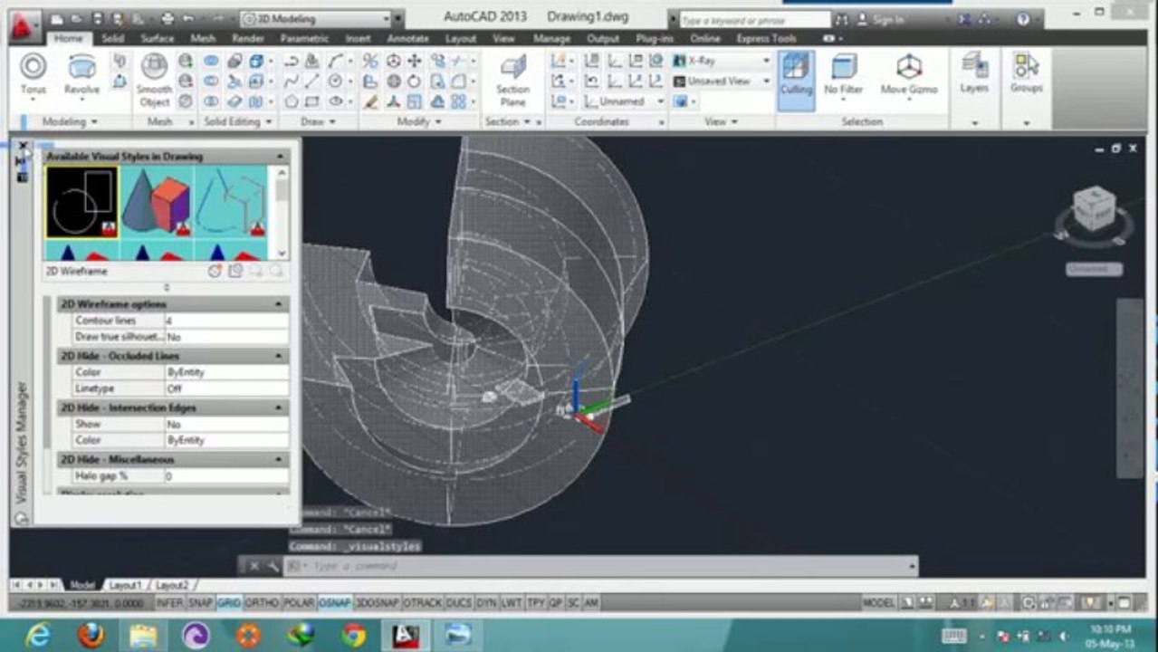
Task: Click the MODEL button in status bar
Action: 878,603
